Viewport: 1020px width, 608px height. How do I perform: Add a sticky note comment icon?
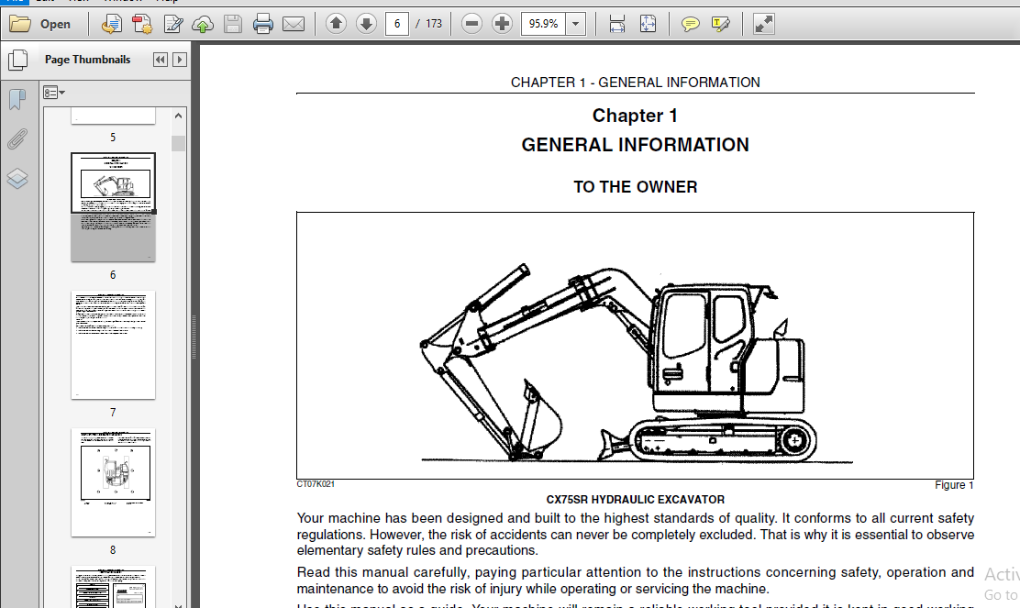coord(690,24)
